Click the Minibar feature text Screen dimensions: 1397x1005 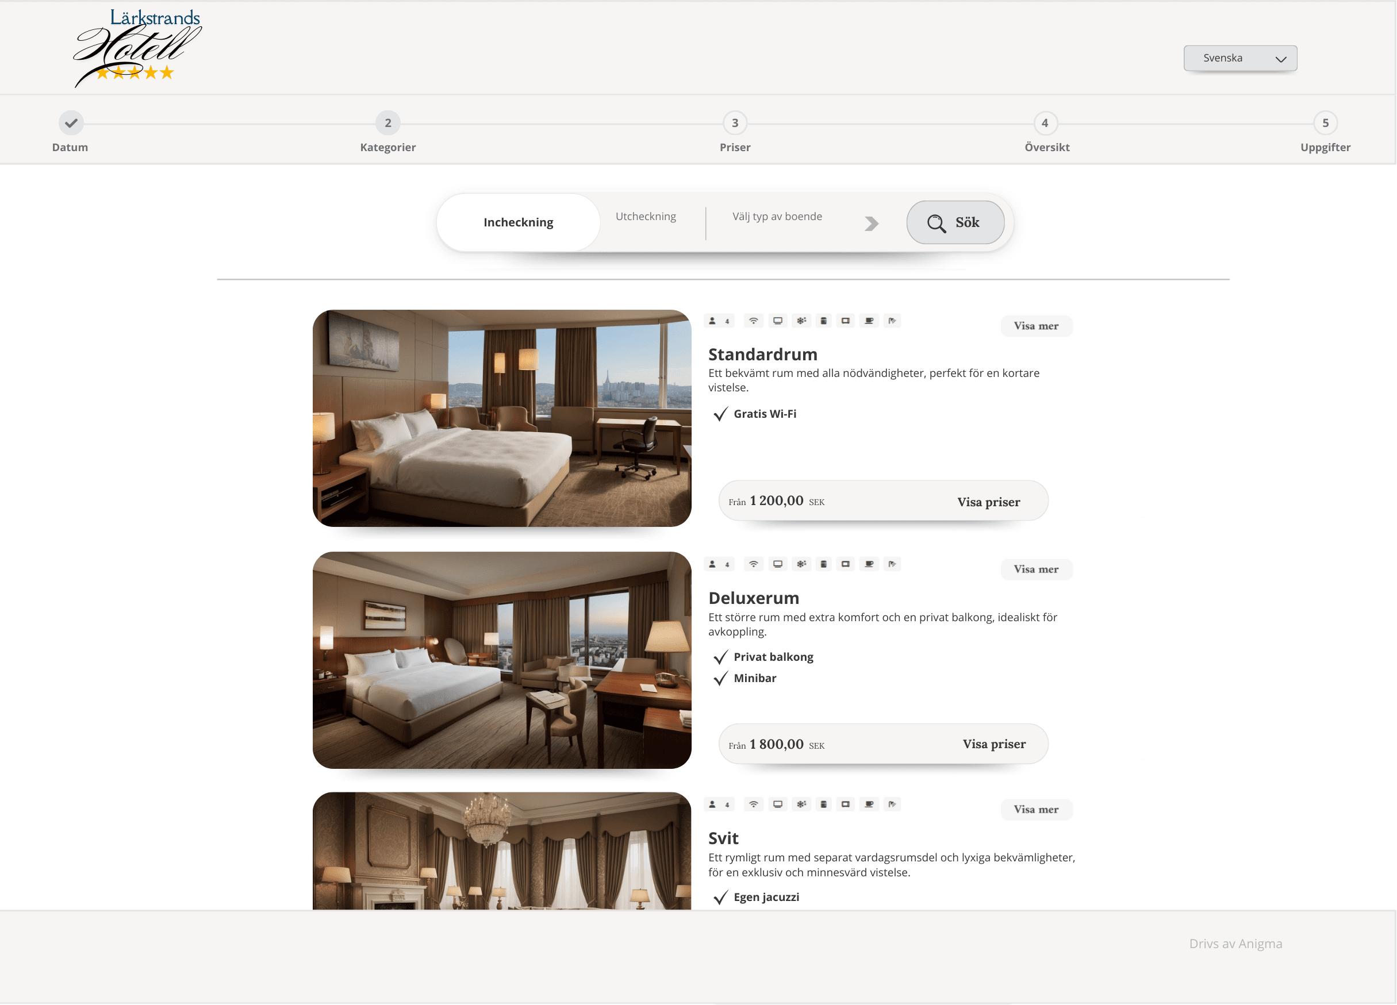tap(754, 678)
